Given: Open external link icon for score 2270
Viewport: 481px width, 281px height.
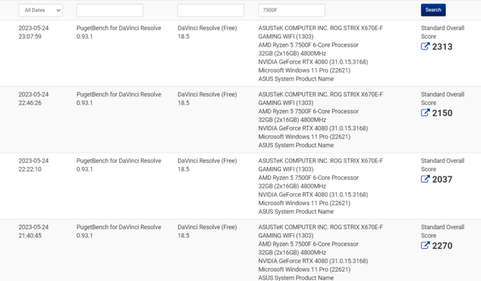Looking at the screenshot, I should coord(425,245).
